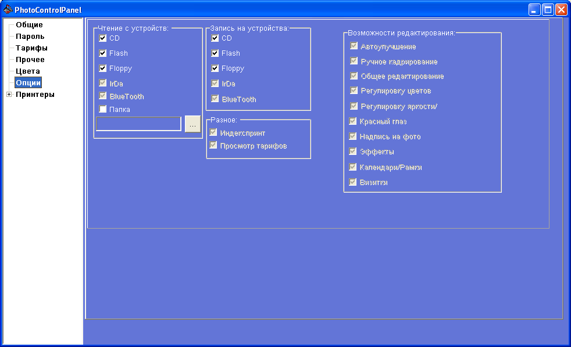Maximize the PhotoControlPanel window
571x347 pixels.
point(548,9)
